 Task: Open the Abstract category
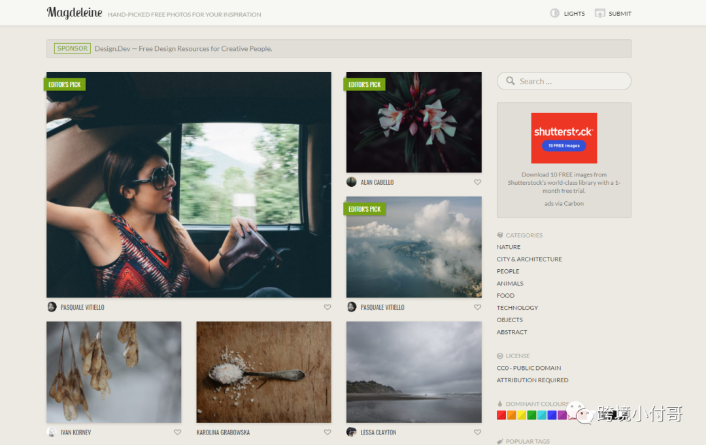pos(511,332)
